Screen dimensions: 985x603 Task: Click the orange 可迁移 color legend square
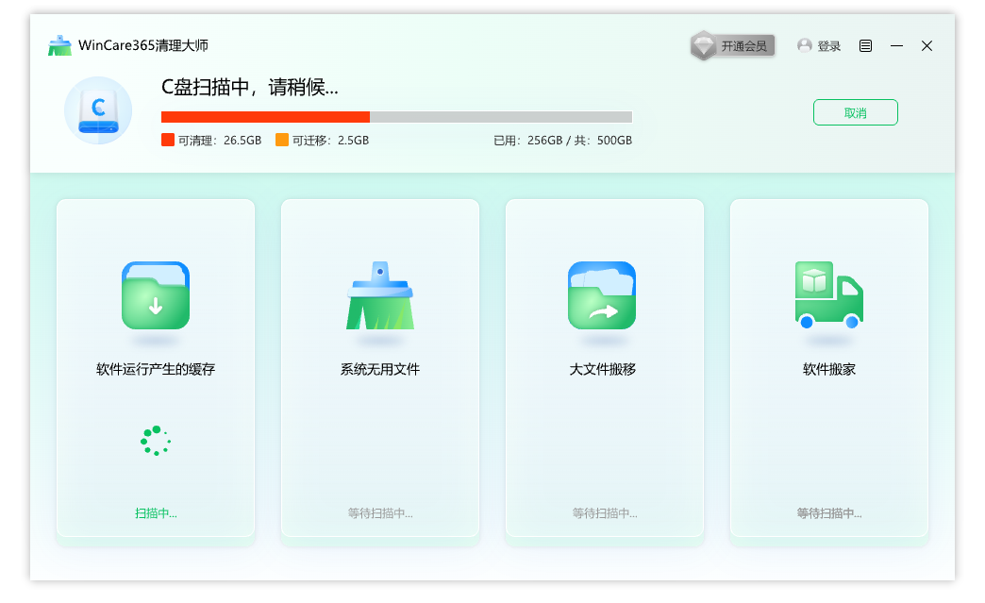click(282, 140)
